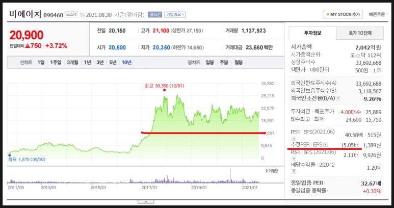Click the 동일업종 PER value 32.67배

[x=371, y=183]
